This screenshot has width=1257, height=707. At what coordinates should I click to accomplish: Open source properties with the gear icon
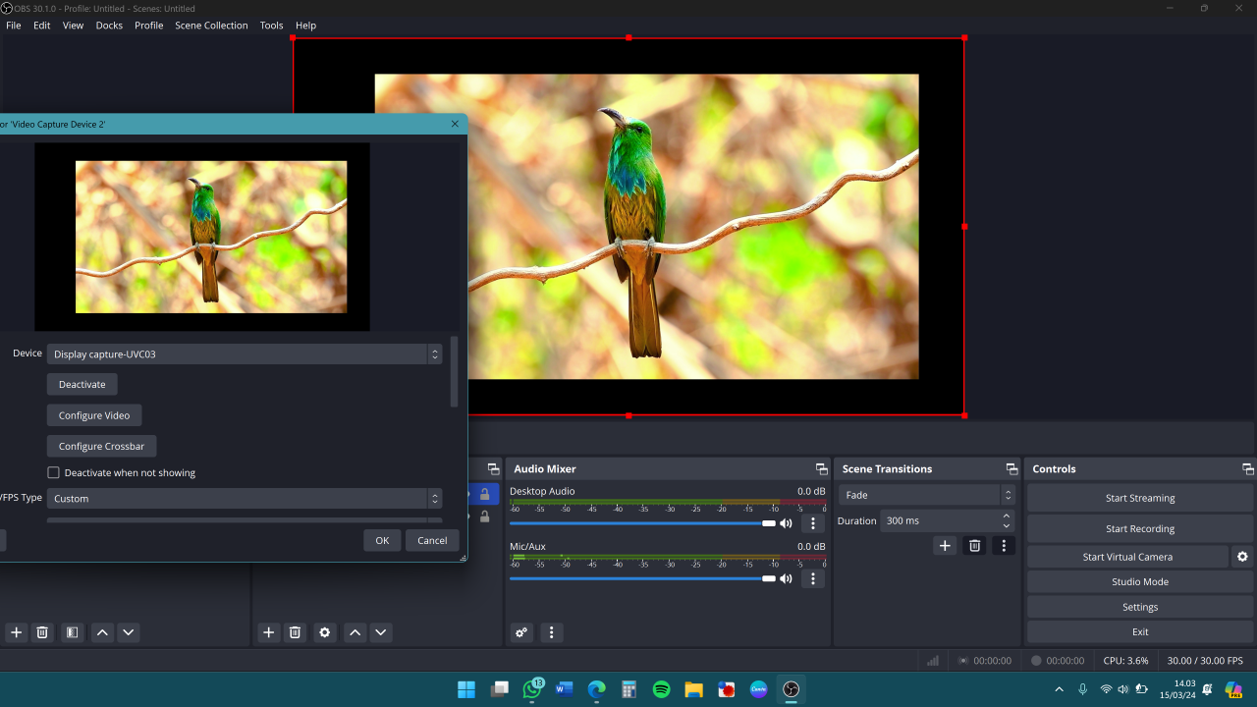(x=325, y=632)
